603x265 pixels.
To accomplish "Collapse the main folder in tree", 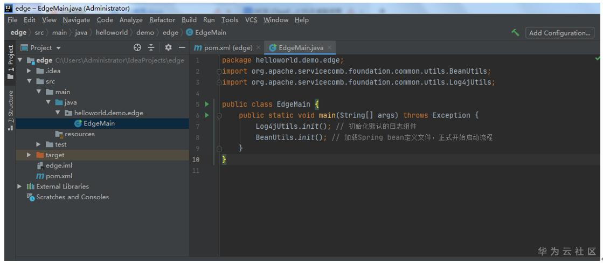I will [x=38, y=92].
